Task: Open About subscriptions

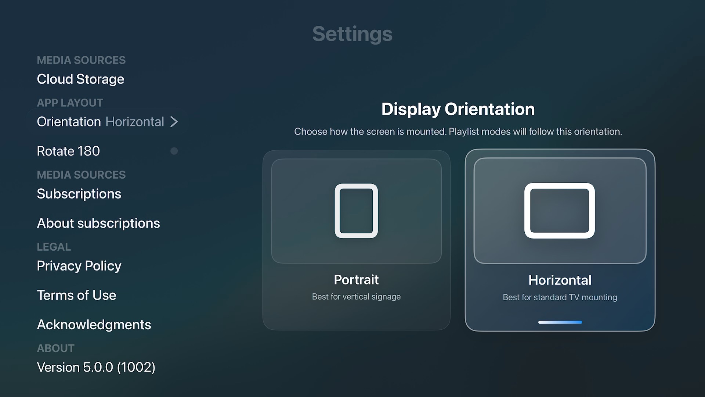Action: tap(98, 223)
